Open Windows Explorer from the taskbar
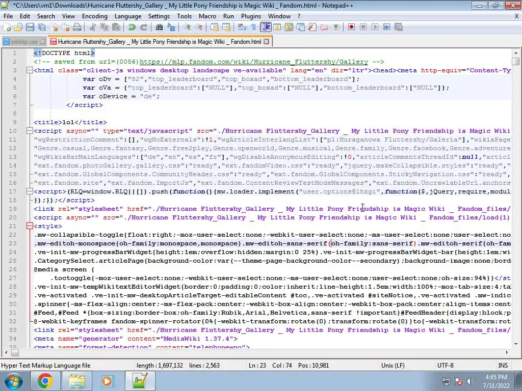This screenshot has height=391, width=522. pyautogui.click(x=77, y=381)
